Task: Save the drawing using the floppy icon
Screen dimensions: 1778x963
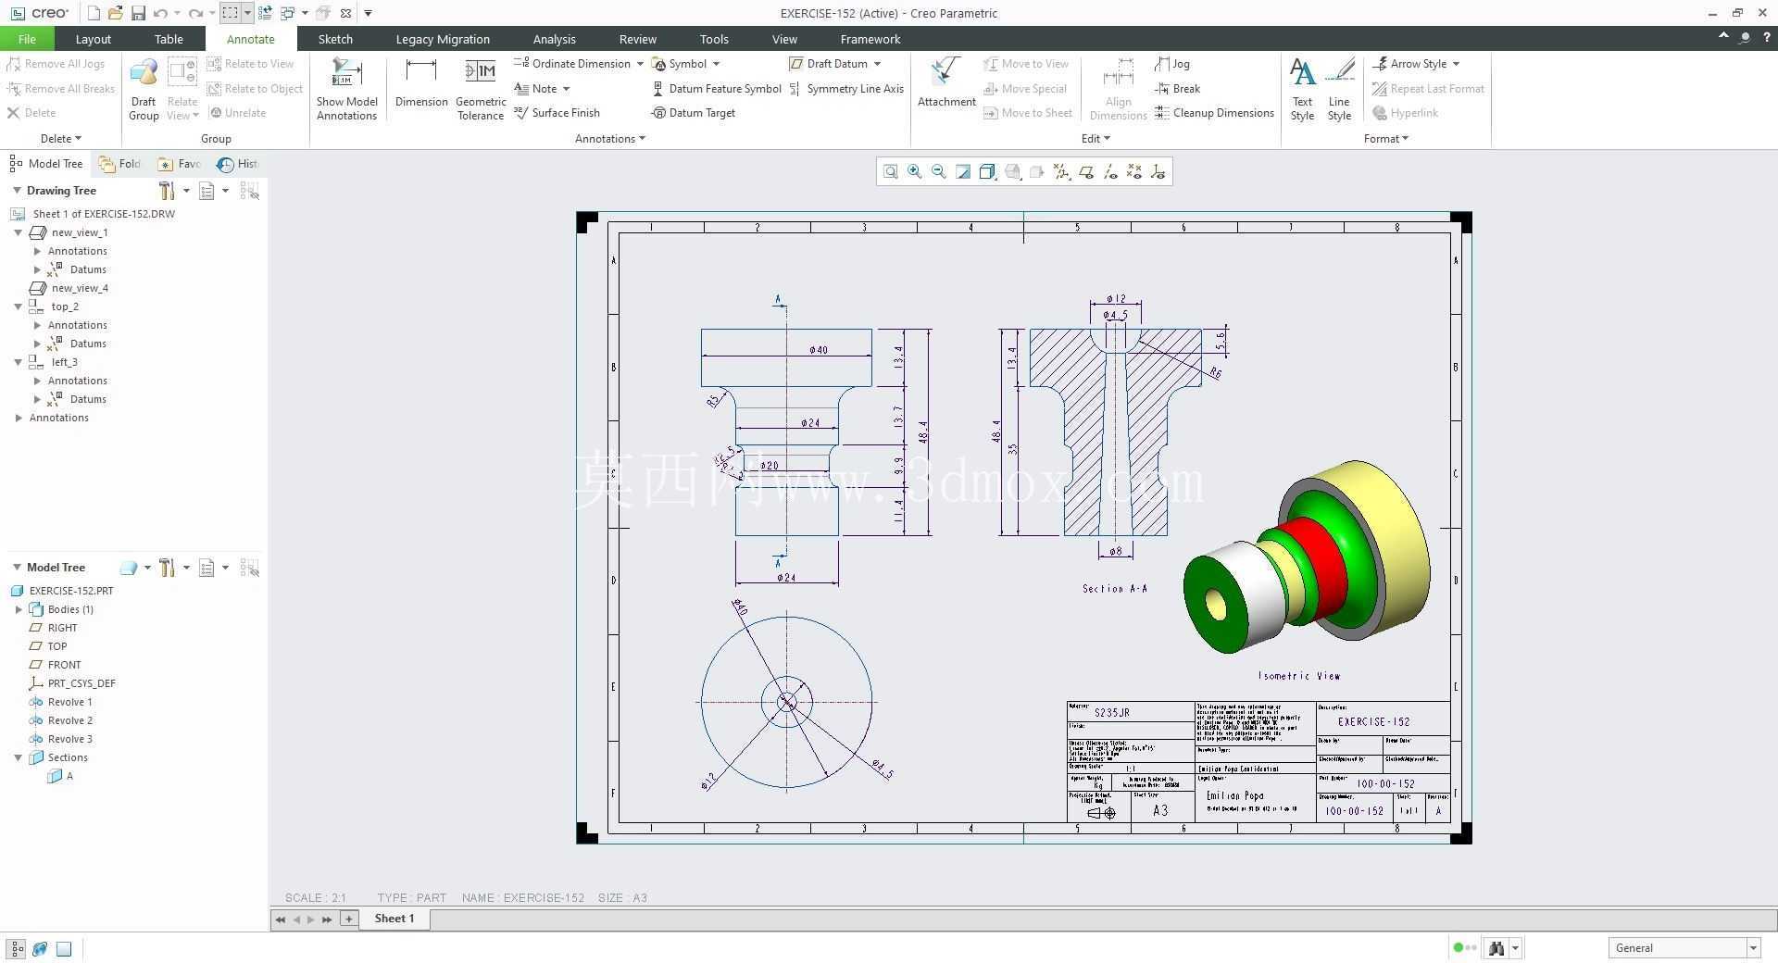Action: click(138, 13)
